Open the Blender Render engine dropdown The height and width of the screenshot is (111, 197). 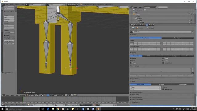point(73,5)
